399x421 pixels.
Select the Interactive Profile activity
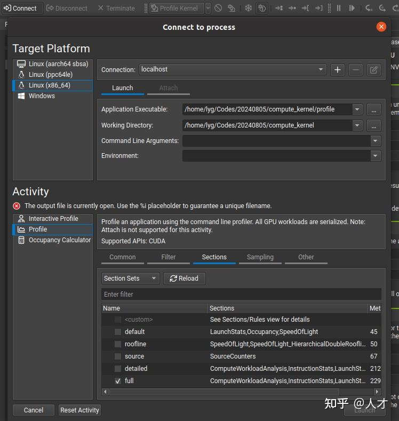[53, 219]
